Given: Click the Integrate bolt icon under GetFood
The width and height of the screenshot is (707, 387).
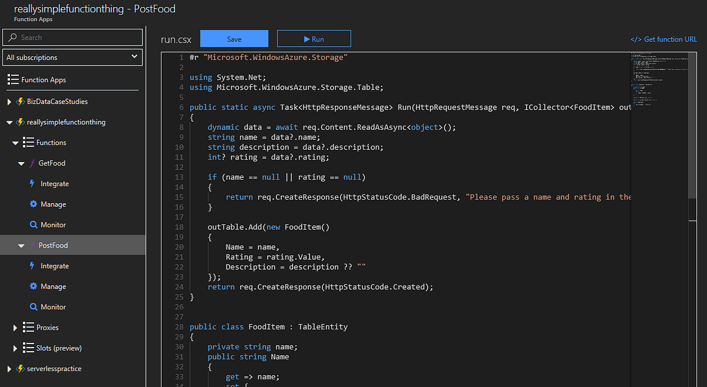Looking at the screenshot, I should tap(32, 184).
